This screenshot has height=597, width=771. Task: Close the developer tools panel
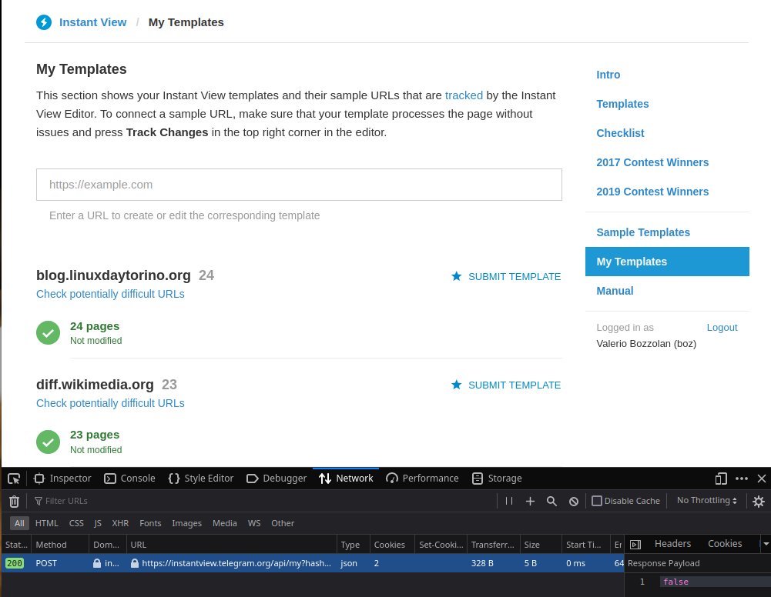(x=762, y=479)
